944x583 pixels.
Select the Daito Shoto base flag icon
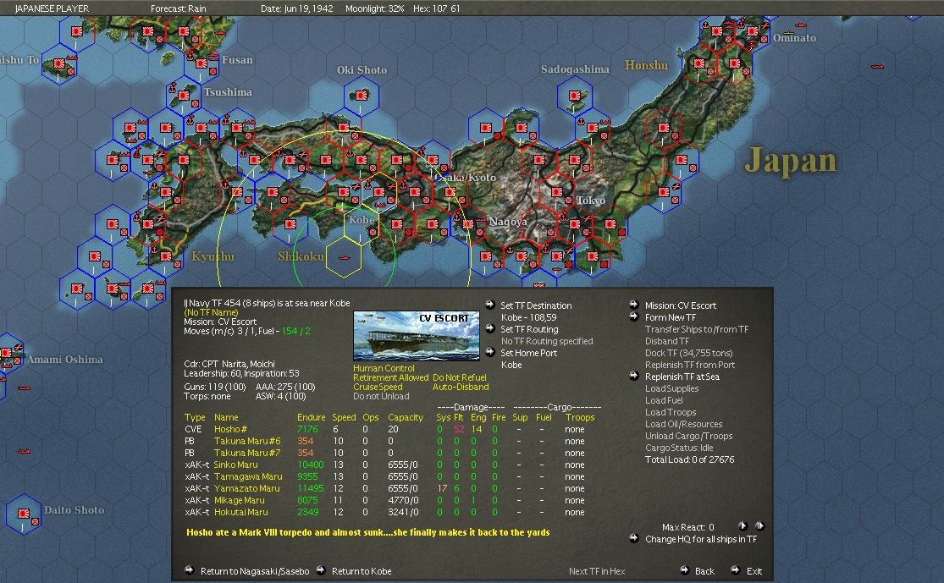click(x=24, y=514)
